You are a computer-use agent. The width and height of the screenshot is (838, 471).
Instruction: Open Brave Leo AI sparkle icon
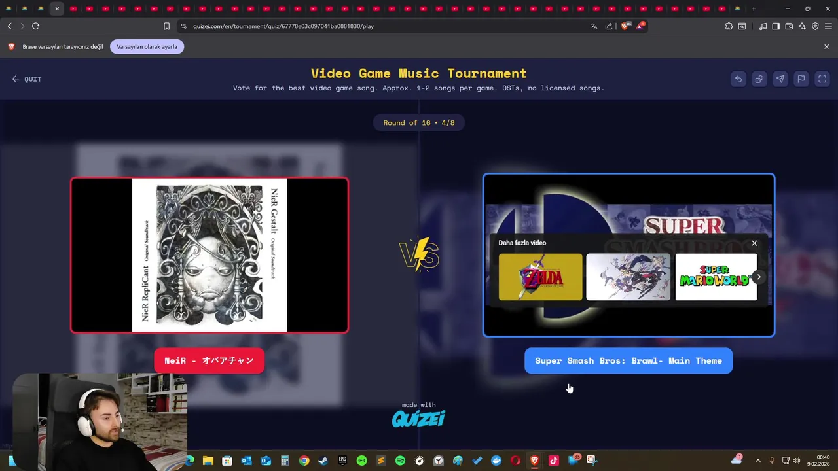[802, 26]
